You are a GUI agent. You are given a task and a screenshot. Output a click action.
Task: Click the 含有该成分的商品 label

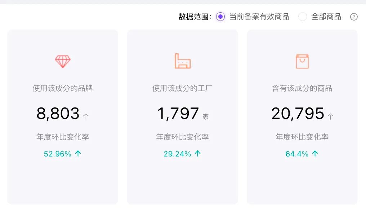tap(302, 88)
